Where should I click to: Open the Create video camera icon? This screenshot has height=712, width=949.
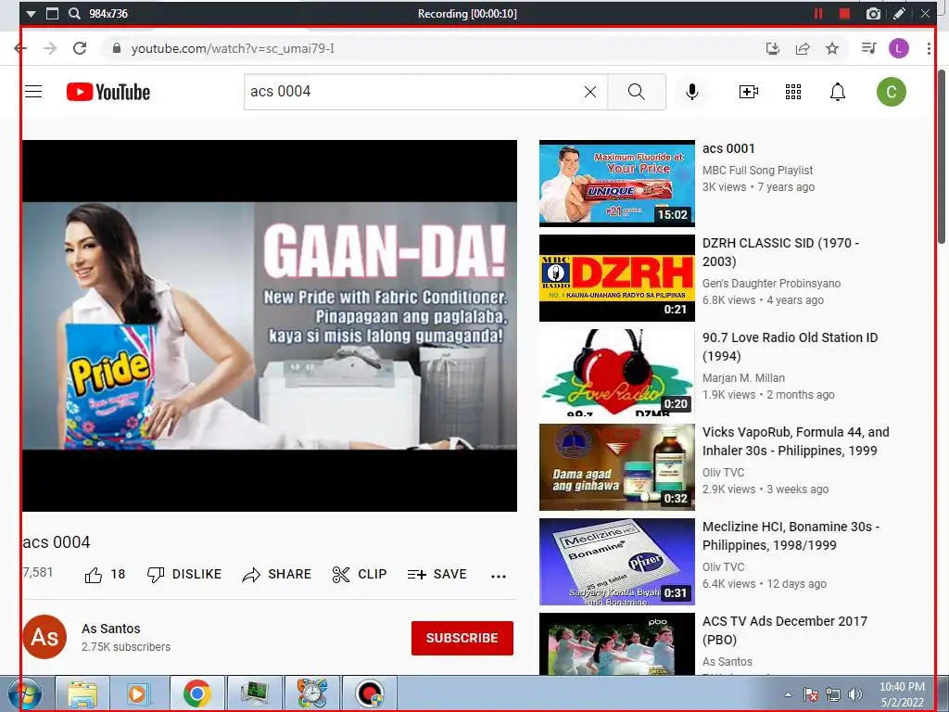point(749,92)
